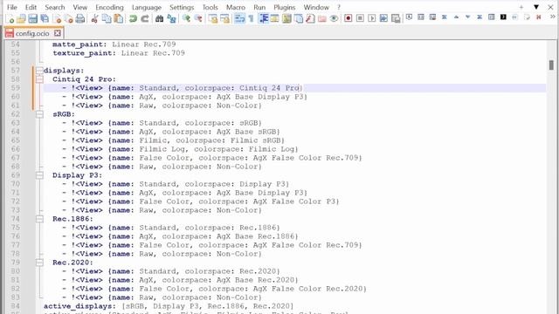Image resolution: width=559 pixels, height=314 pixels.
Task: Click the text "Filmic sRGB"
Action: (255, 140)
